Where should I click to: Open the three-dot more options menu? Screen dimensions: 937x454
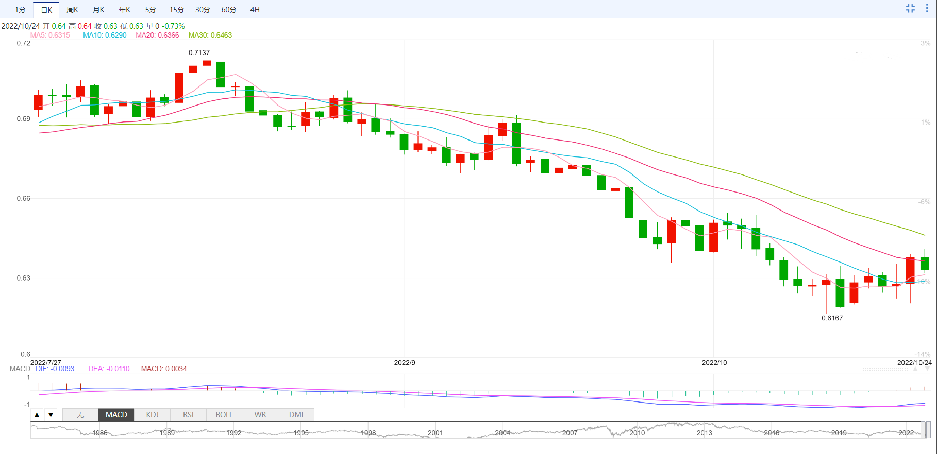927,8
